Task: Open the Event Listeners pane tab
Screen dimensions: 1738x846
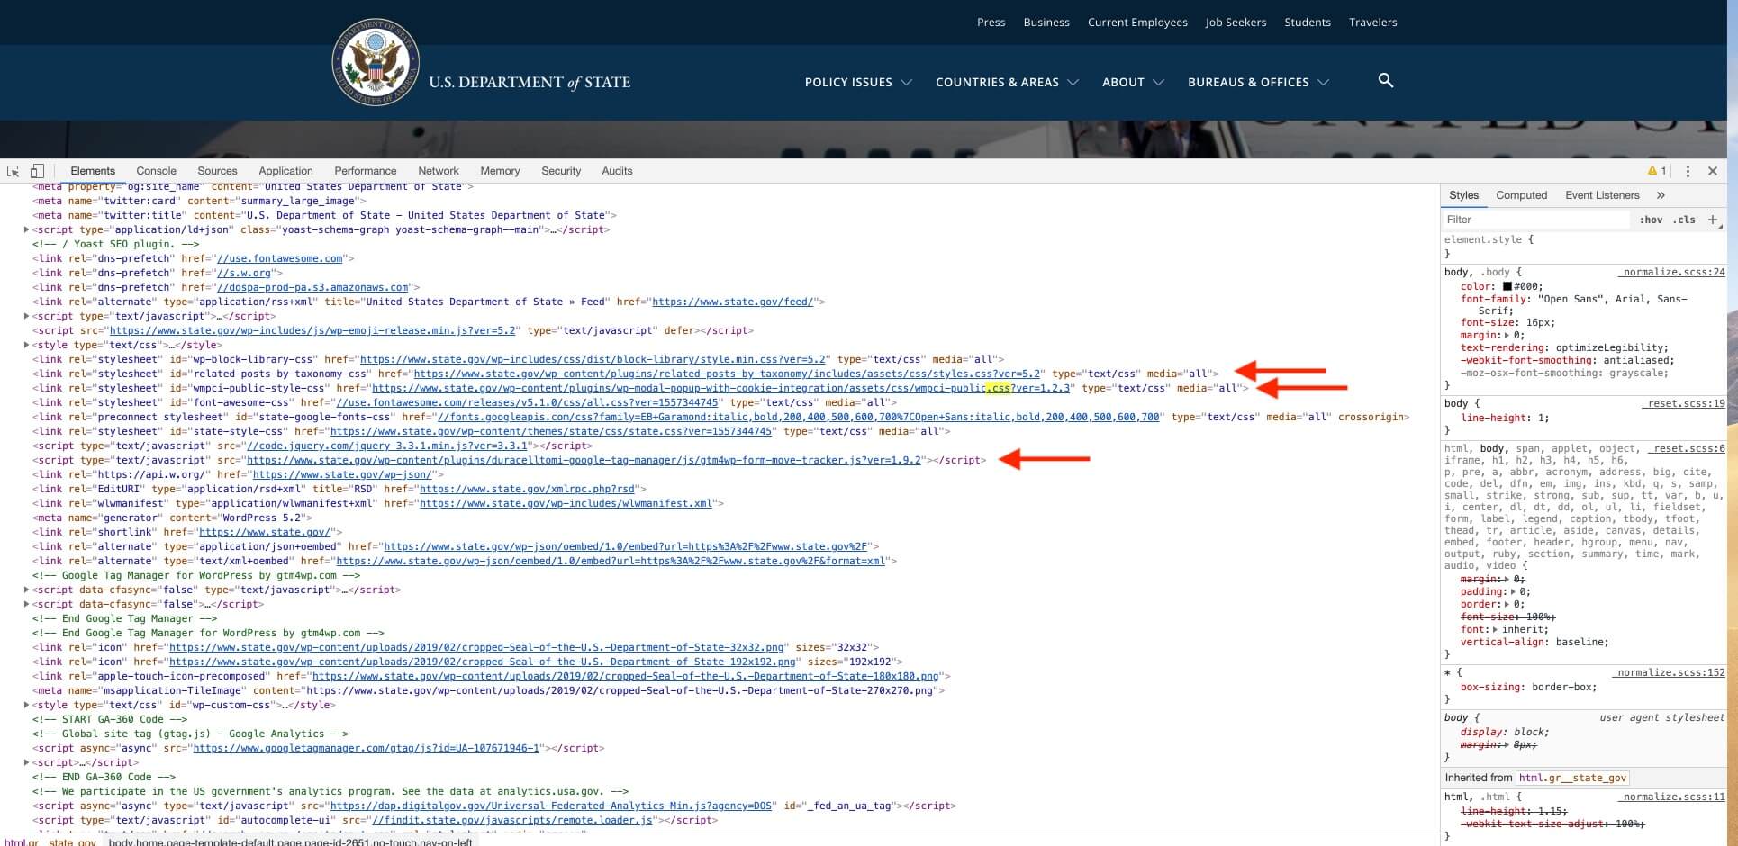Action: click(x=1602, y=195)
